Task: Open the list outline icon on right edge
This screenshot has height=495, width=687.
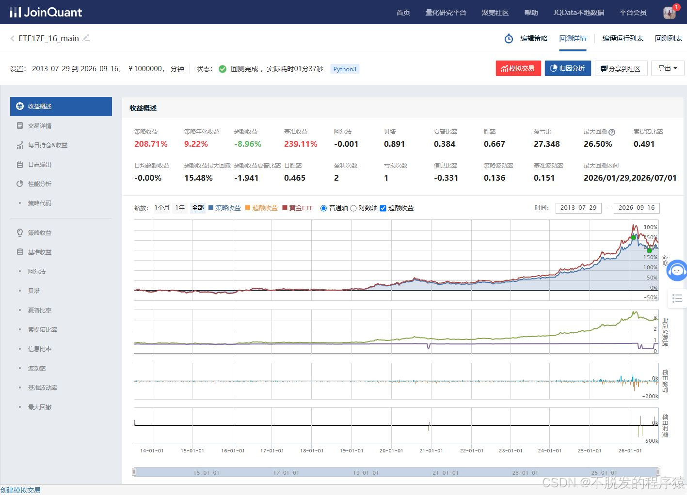Action: 677,298
